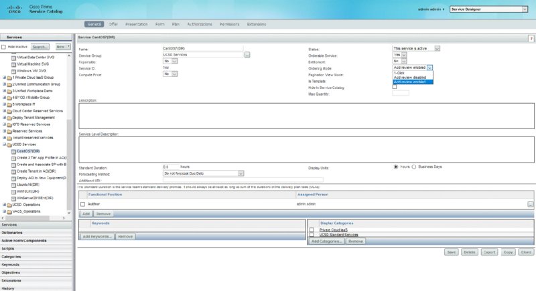
Task: Choose '1-Click' from Ordering Mode list
Action: click(399, 72)
